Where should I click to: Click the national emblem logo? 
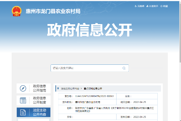click(x=16, y=11)
